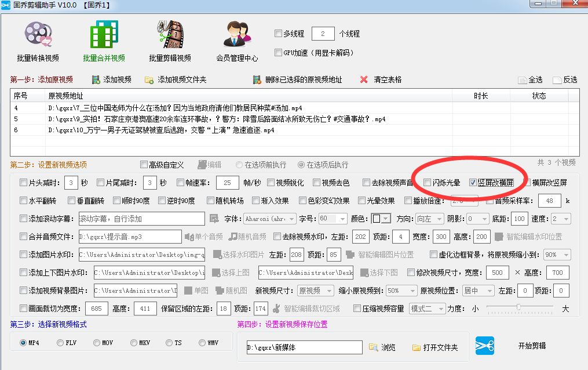Open 会员管理中心 members icon
This screenshot has width=588, height=370.
pos(237,34)
